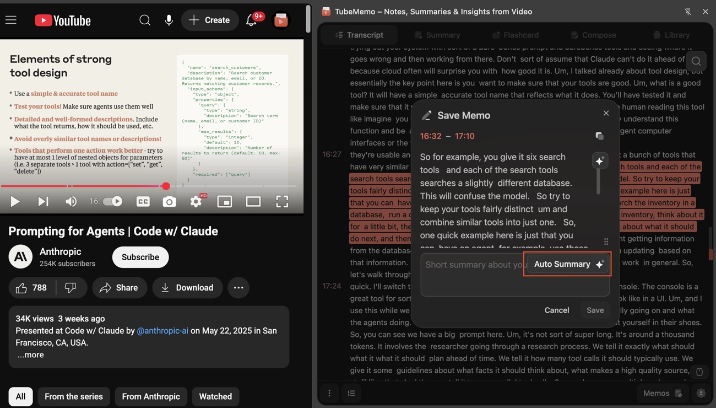Select the All filter chip
The width and height of the screenshot is (716, 408).
(x=20, y=396)
